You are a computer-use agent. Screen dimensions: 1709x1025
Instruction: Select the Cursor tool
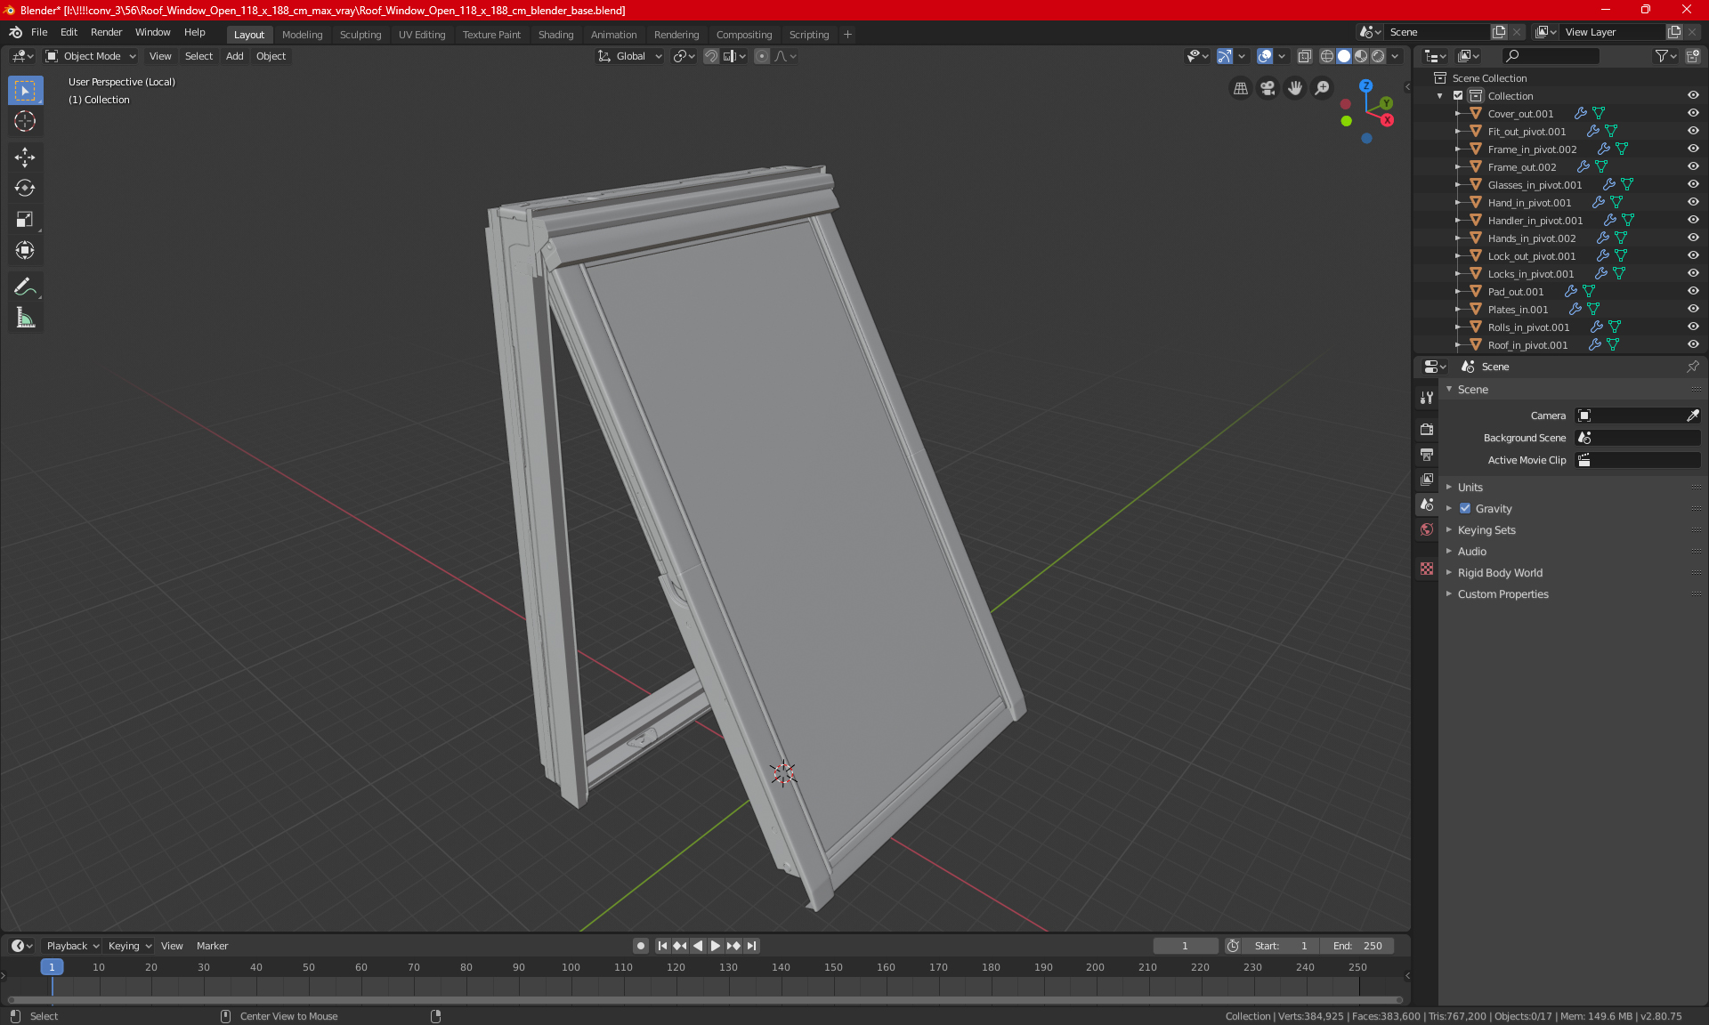tap(25, 121)
